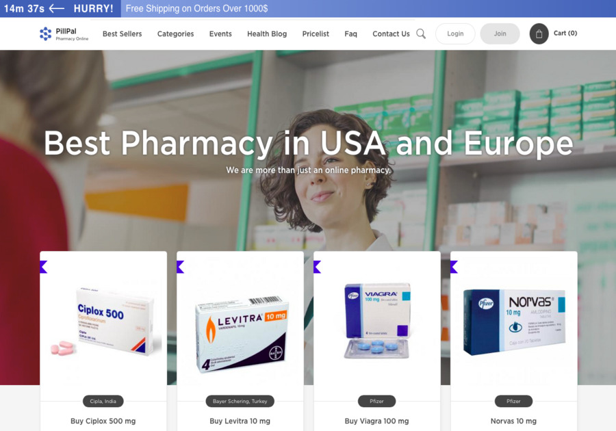The width and height of the screenshot is (616, 431).
Task: Open the Faq page
Action: (351, 34)
